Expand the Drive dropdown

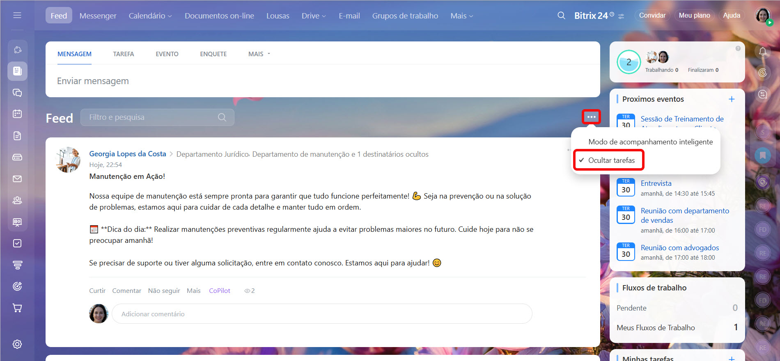tap(314, 16)
